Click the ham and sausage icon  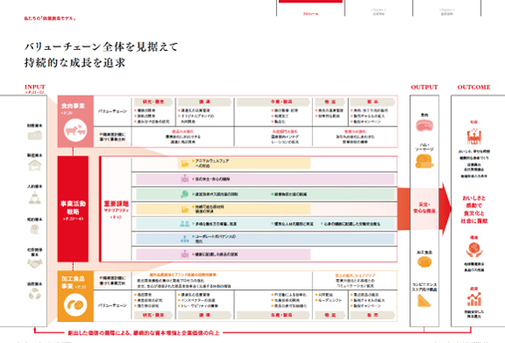[x=424, y=161]
